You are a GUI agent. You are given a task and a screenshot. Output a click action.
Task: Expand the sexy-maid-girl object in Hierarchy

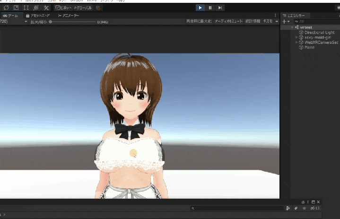pos(296,37)
